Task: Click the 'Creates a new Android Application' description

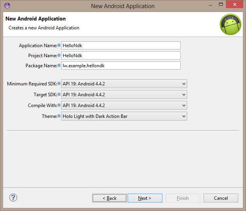Action: click(x=44, y=28)
